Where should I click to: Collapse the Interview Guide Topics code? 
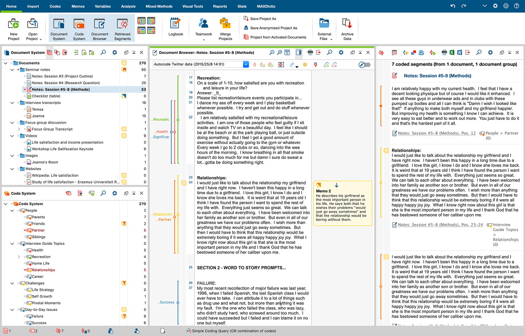[x=12, y=244]
